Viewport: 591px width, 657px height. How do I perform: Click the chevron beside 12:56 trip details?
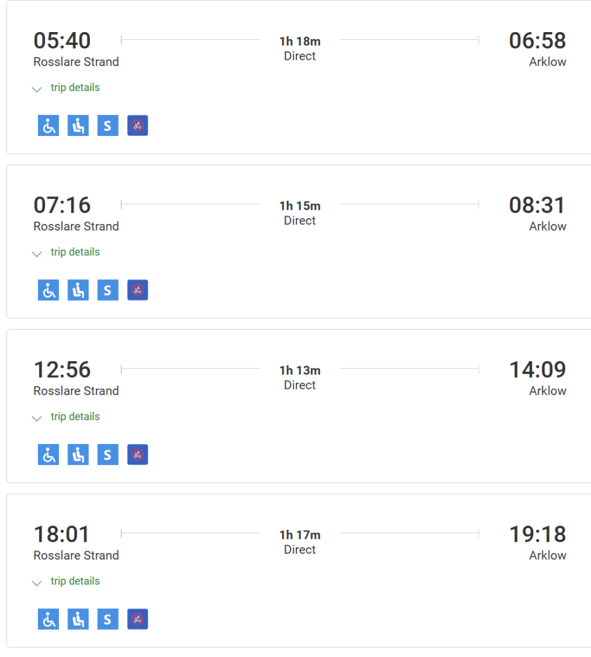[37, 418]
